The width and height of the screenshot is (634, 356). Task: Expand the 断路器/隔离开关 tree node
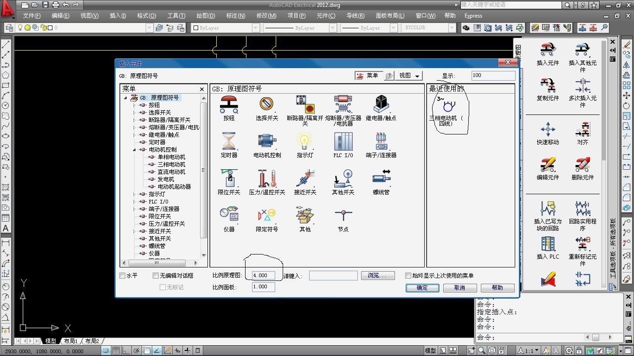click(135, 120)
